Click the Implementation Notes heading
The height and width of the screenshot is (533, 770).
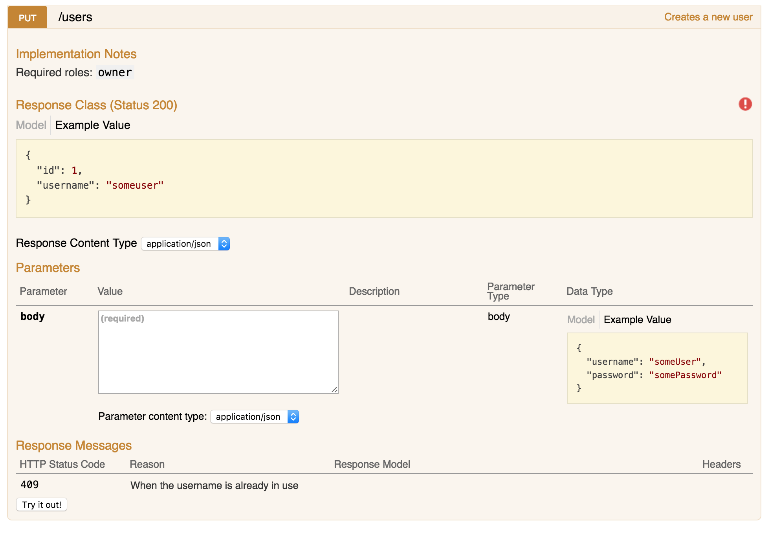tap(76, 54)
